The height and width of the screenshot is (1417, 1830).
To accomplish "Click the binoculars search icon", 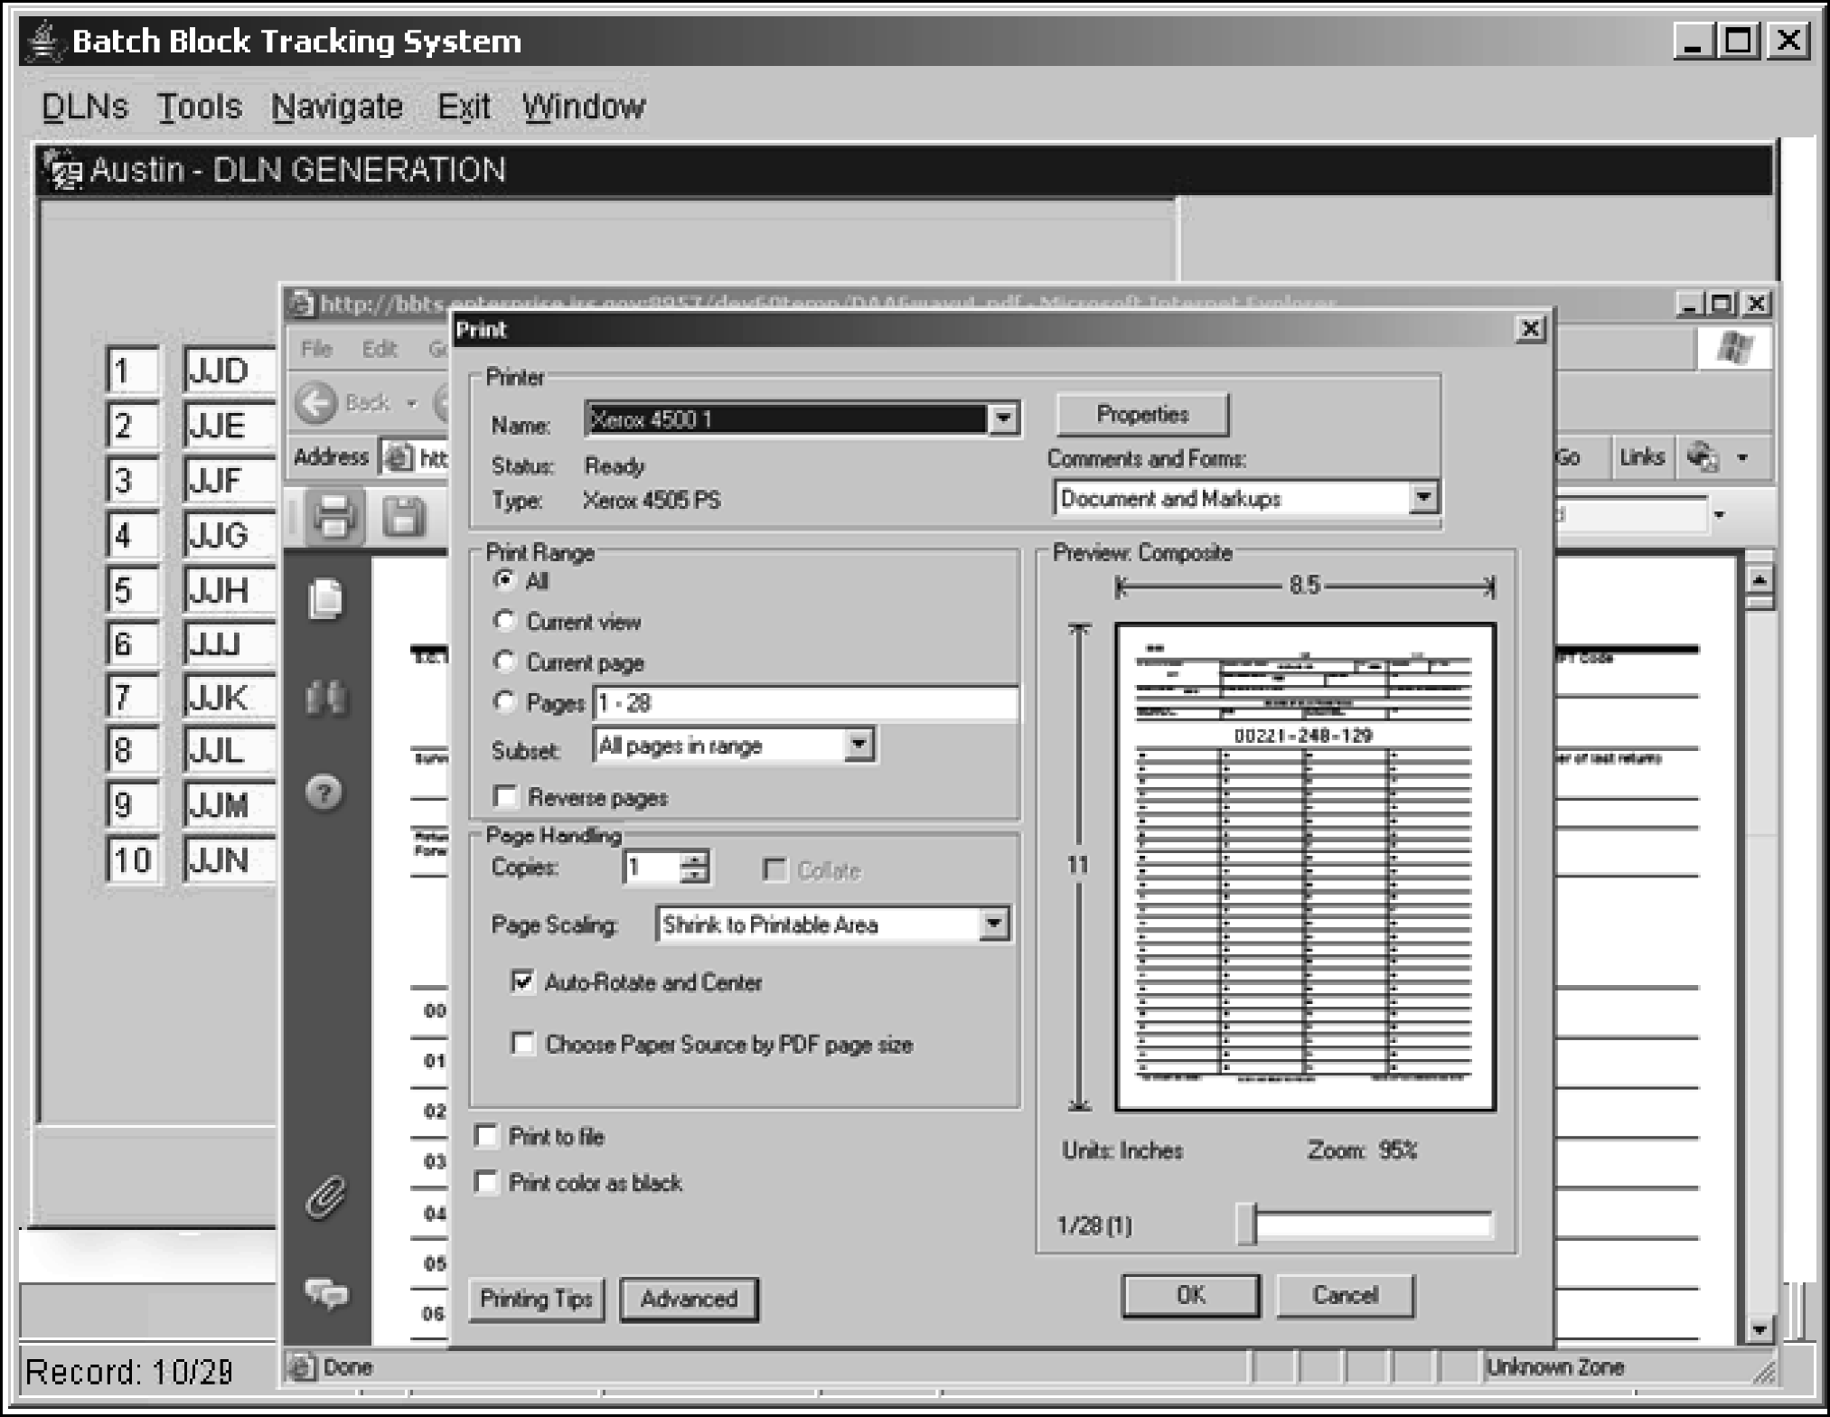I will pos(325,698).
